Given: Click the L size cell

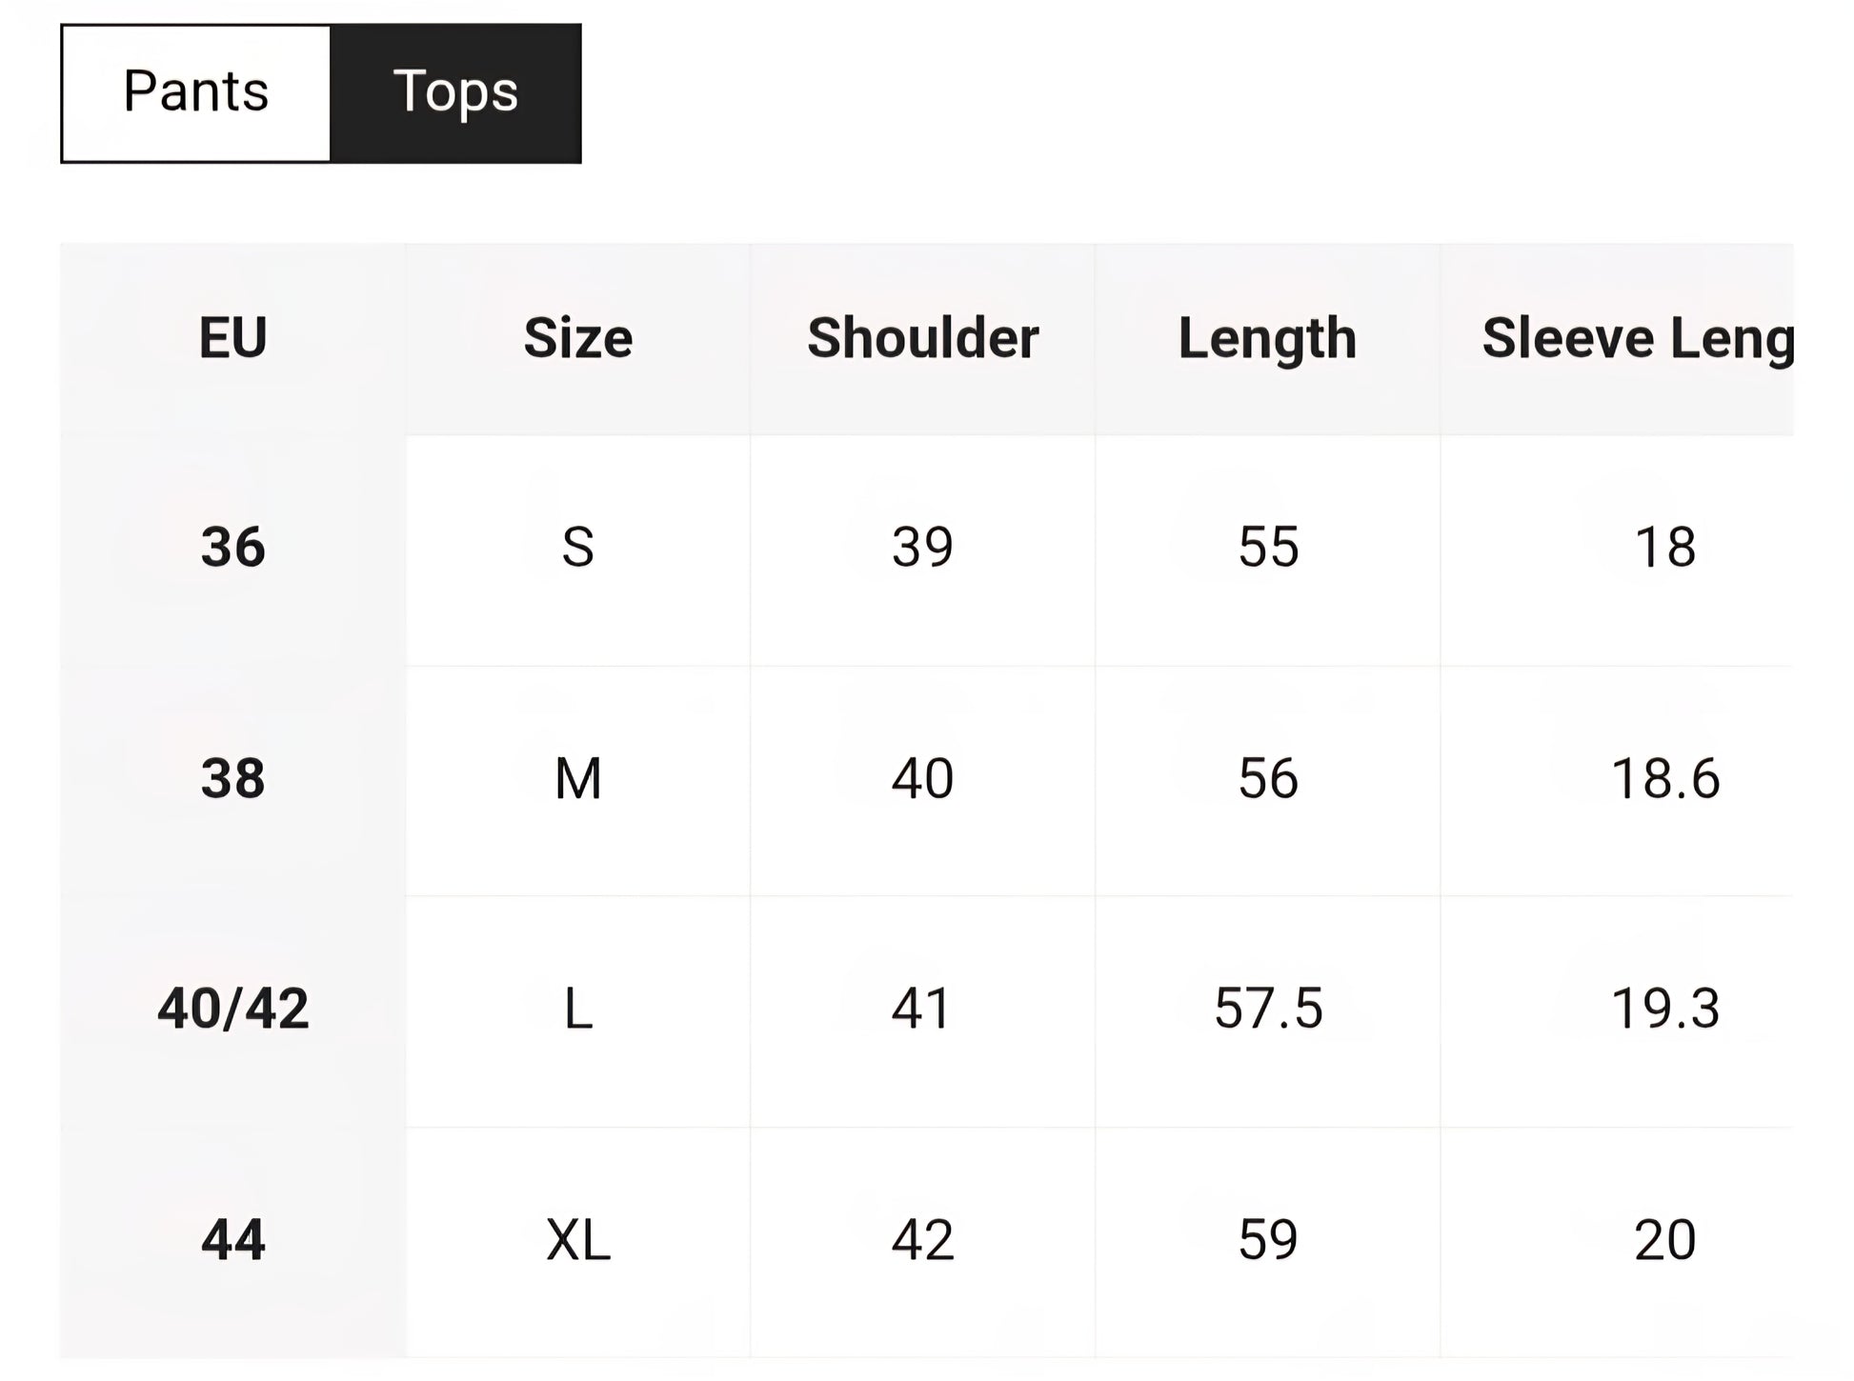Looking at the screenshot, I should coord(578,1009).
